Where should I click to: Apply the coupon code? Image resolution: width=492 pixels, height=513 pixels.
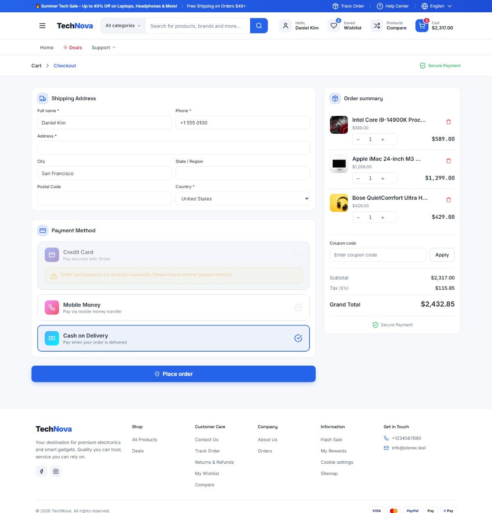pyautogui.click(x=442, y=255)
